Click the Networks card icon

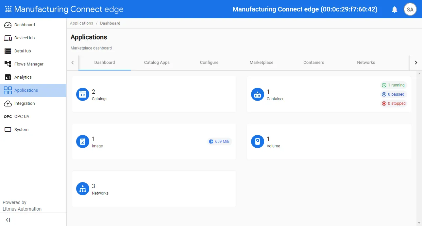pos(83,189)
